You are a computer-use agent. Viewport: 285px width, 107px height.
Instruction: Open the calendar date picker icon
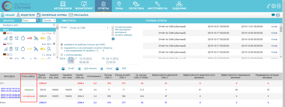tap(71, 60)
